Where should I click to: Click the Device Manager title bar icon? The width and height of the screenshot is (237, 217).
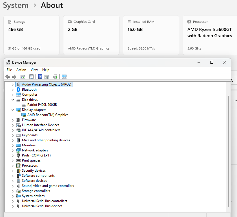pyautogui.click(x=8, y=62)
